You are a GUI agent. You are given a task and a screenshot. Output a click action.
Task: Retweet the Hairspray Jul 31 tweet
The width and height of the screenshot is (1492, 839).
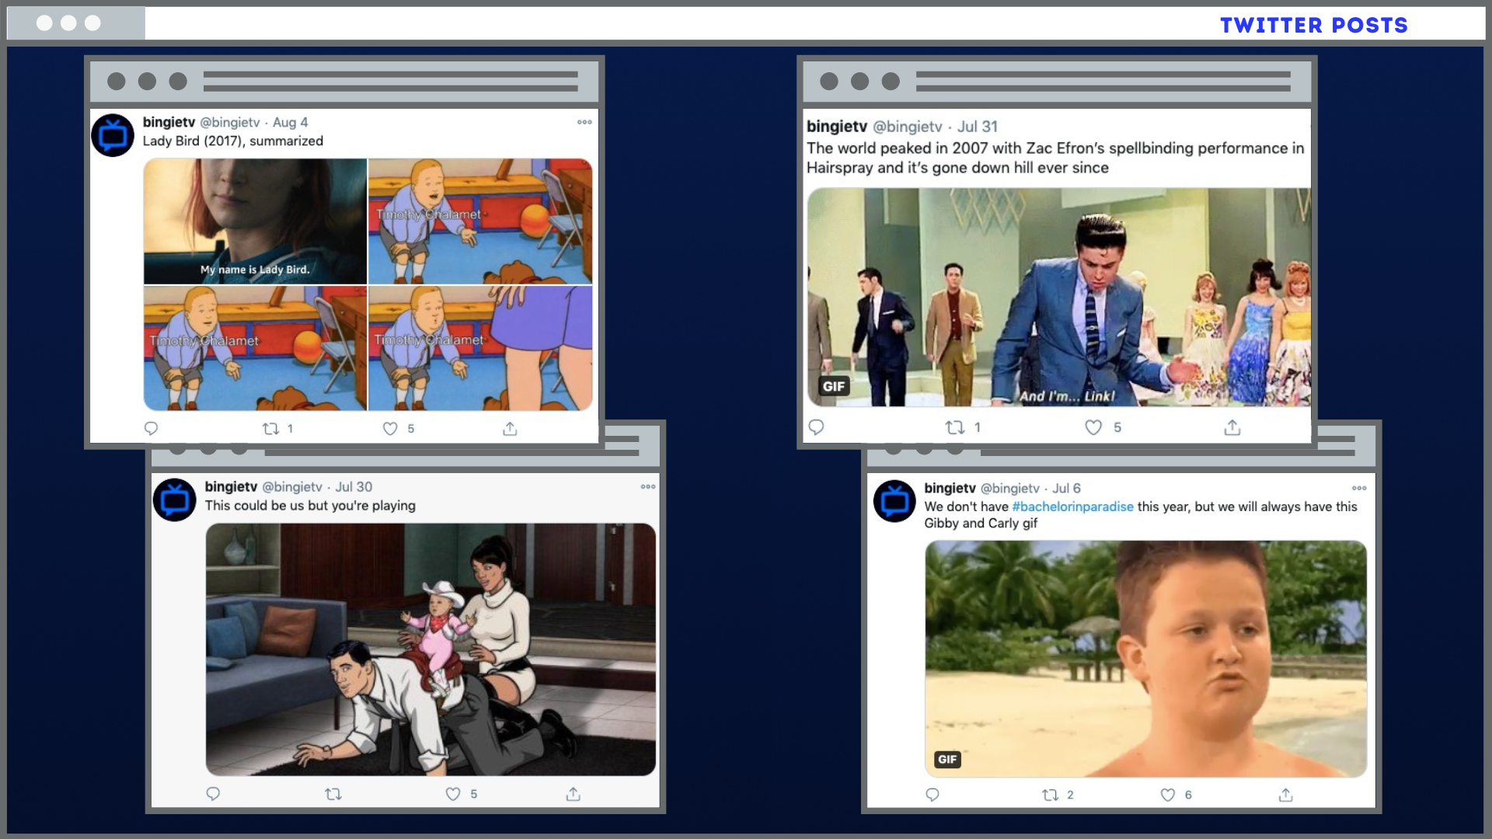point(955,427)
